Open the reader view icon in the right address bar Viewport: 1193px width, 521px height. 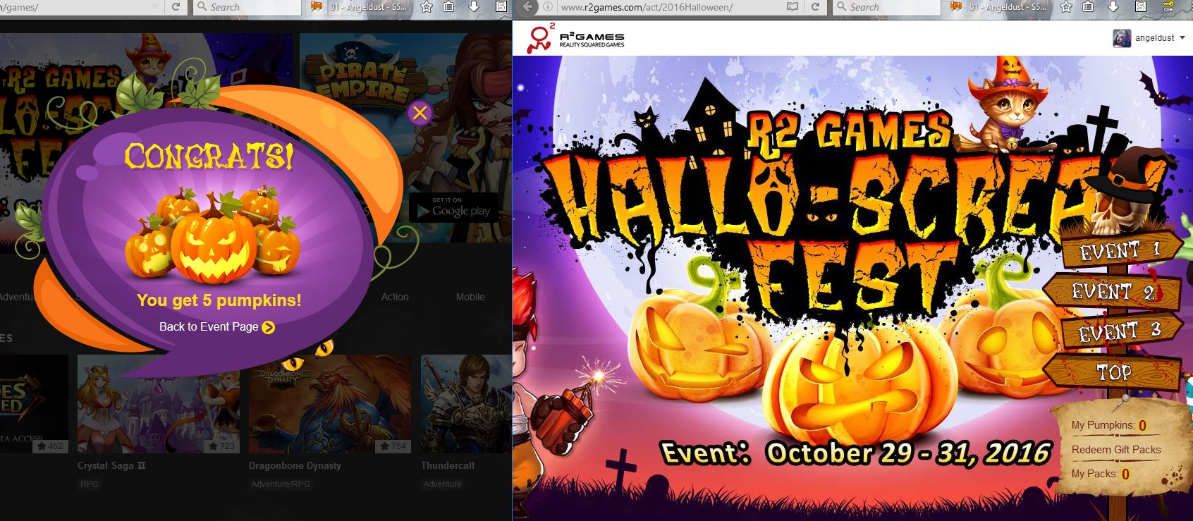[793, 7]
